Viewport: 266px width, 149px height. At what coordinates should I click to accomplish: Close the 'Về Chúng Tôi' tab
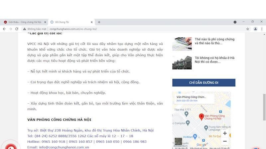[x=92, y=22]
